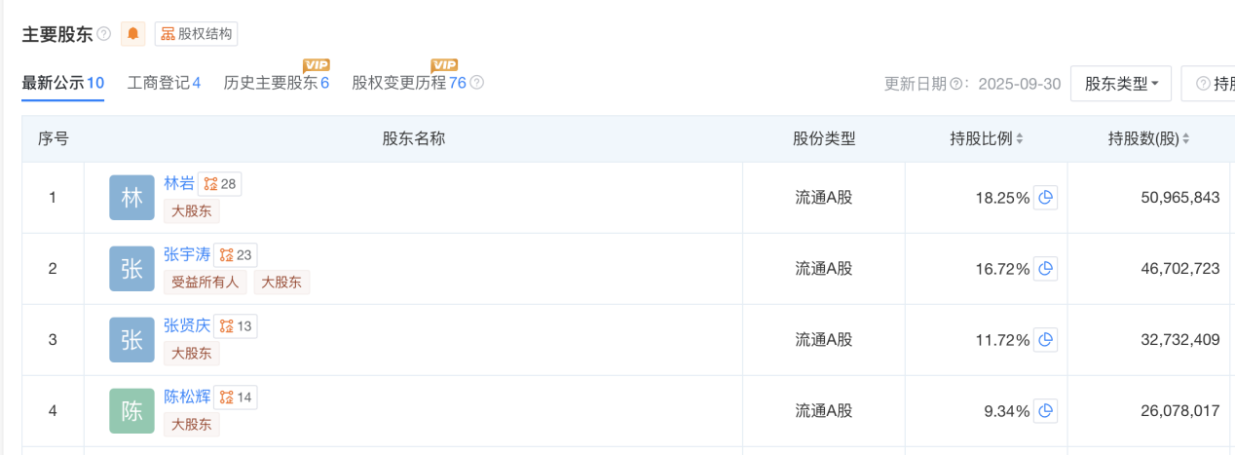The height and width of the screenshot is (455, 1235).
Task: Click help icon next to 主要股东 title
Action: point(104,34)
